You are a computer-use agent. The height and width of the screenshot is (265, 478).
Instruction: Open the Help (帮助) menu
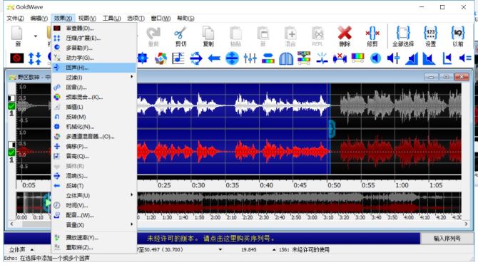[185, 19]
